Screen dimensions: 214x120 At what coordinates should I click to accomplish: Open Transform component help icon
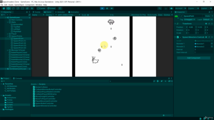[x=206, y=24]
